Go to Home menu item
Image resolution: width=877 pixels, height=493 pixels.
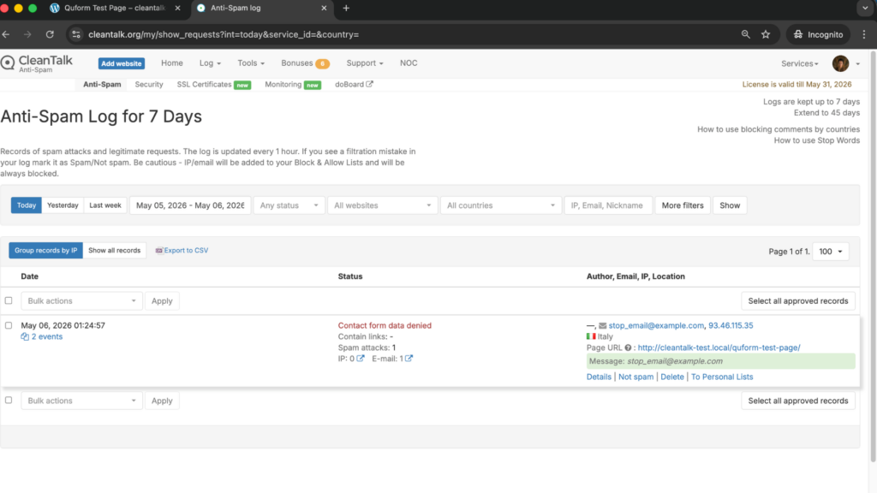(x=171, y=63)
